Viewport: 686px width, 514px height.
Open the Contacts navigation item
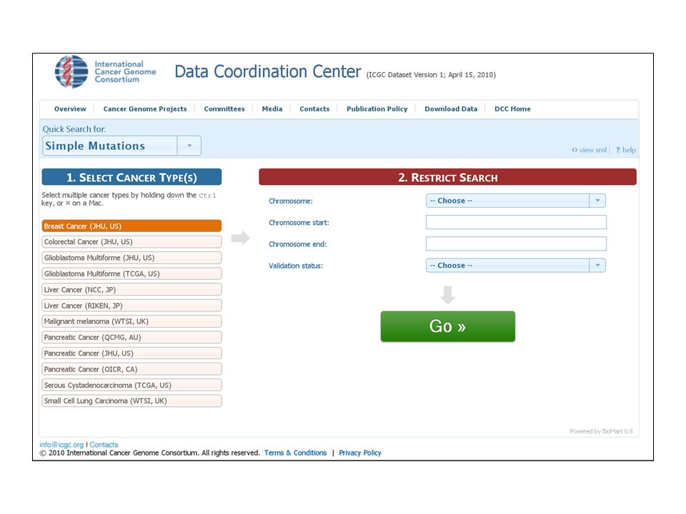coord(314,109)
